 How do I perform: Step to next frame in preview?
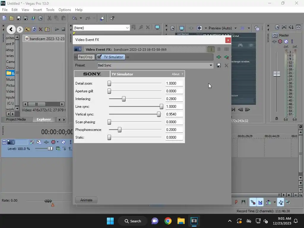[247, 110]
